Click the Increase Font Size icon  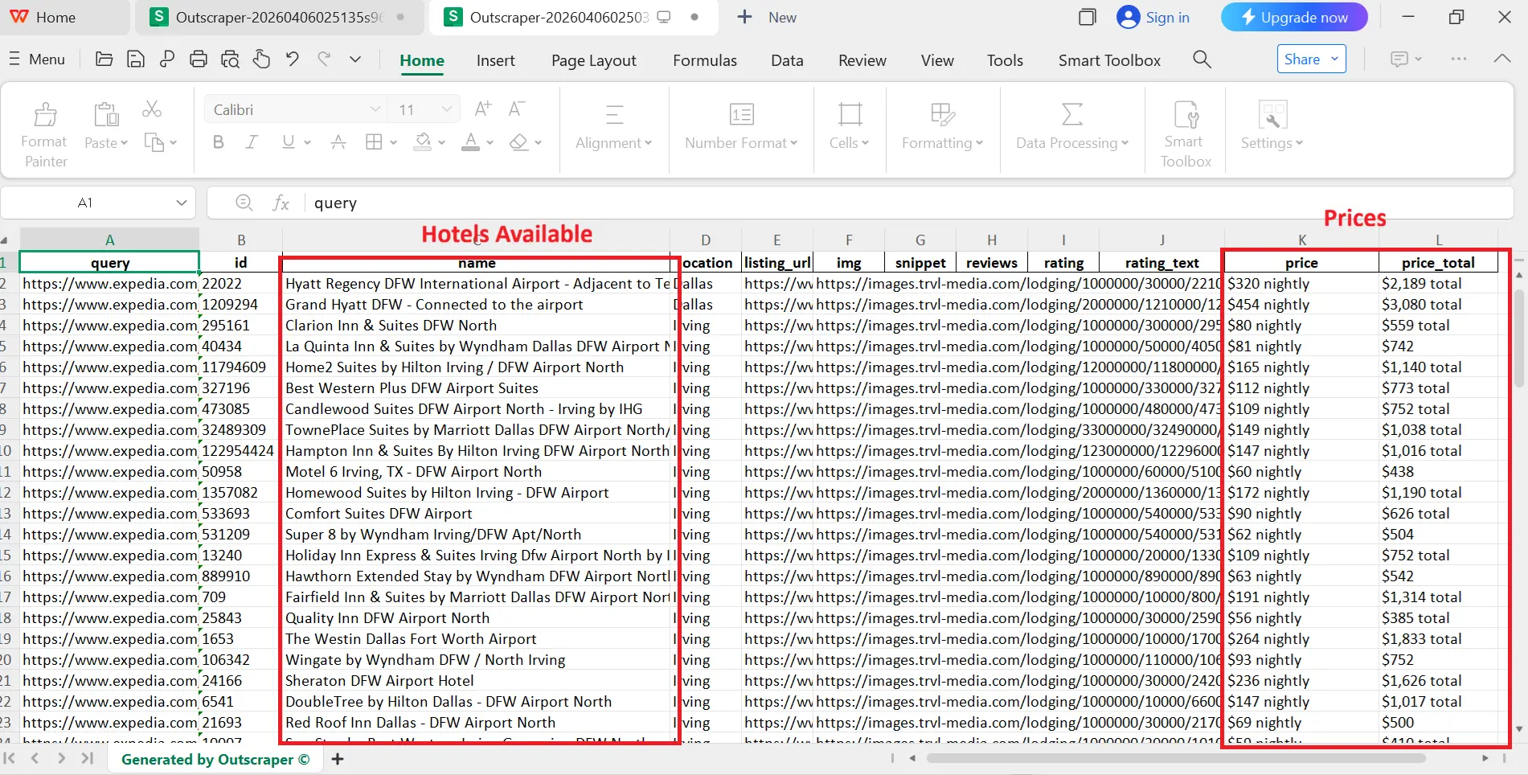coord(483,109)
